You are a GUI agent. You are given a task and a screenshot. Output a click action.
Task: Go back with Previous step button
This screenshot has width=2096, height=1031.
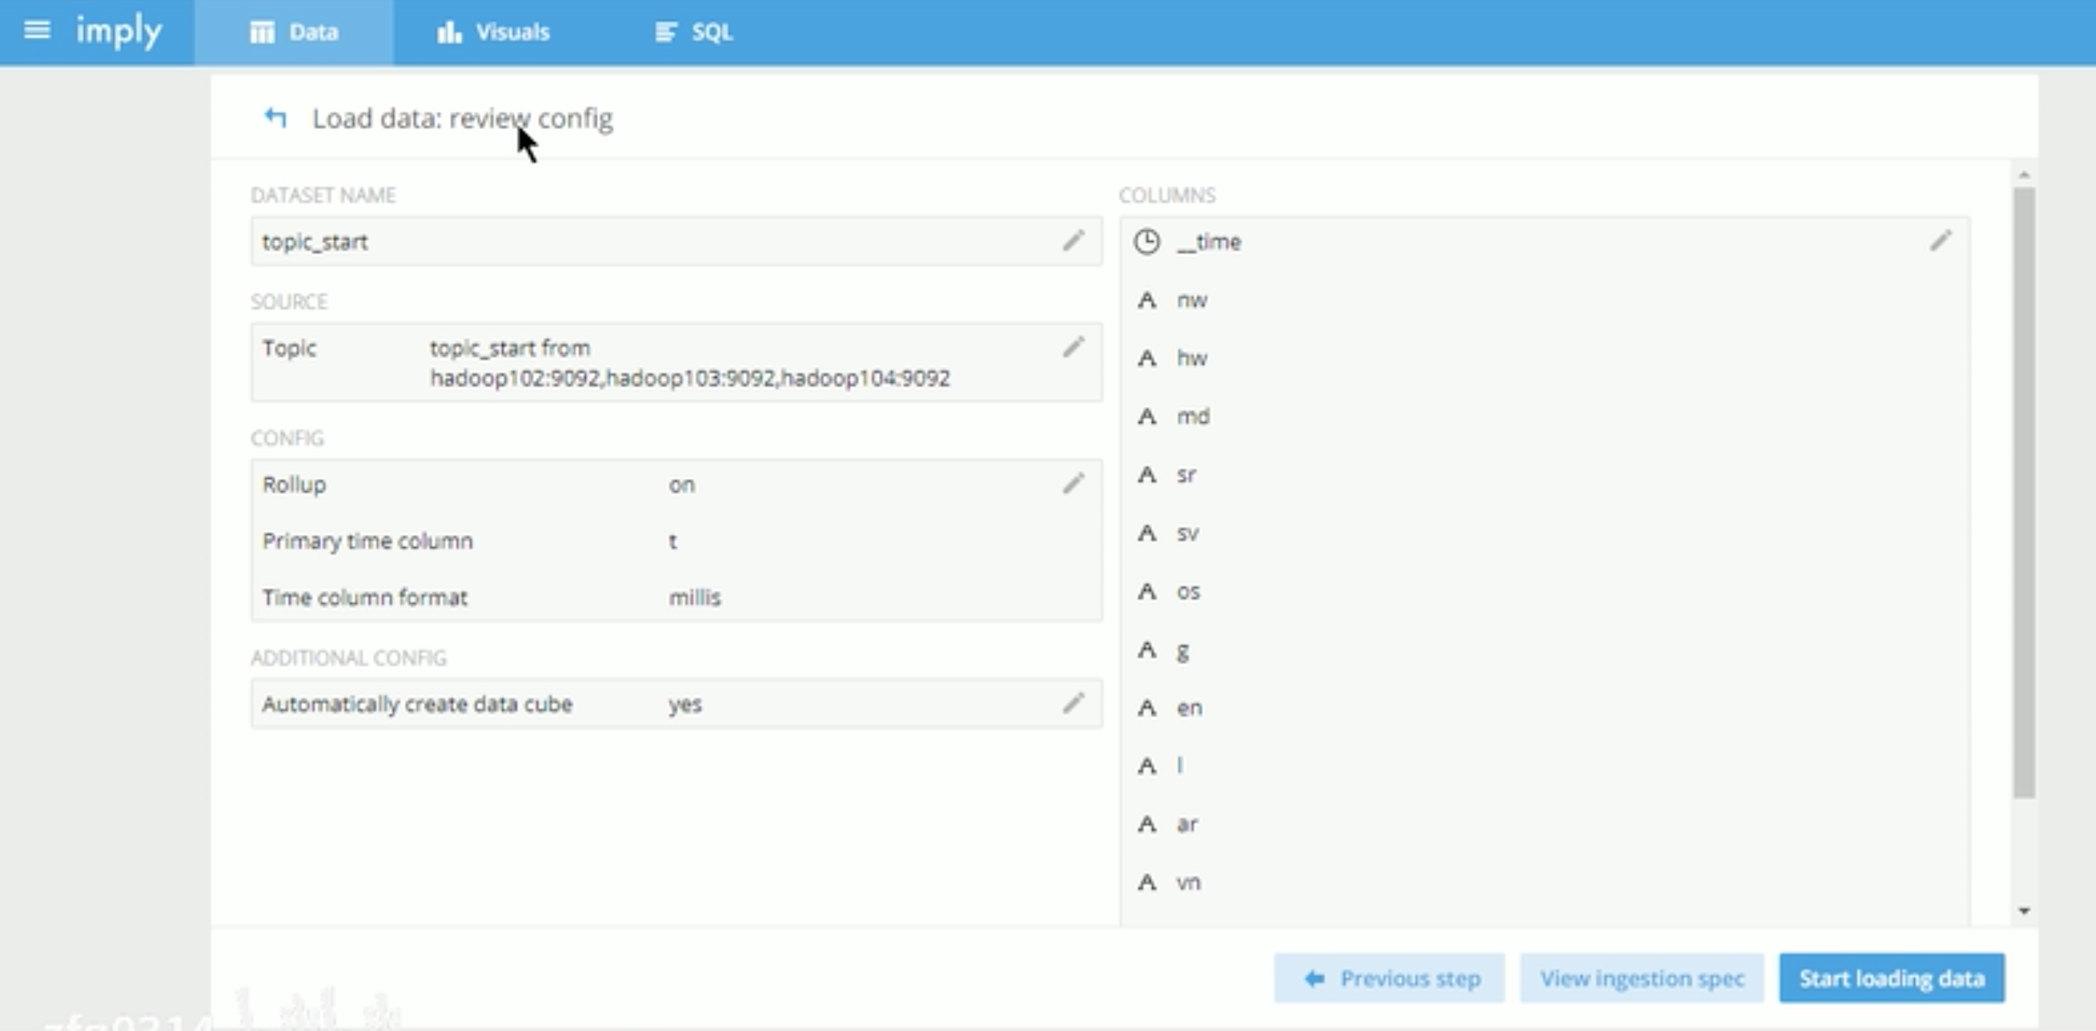[x=1389, y=978]
